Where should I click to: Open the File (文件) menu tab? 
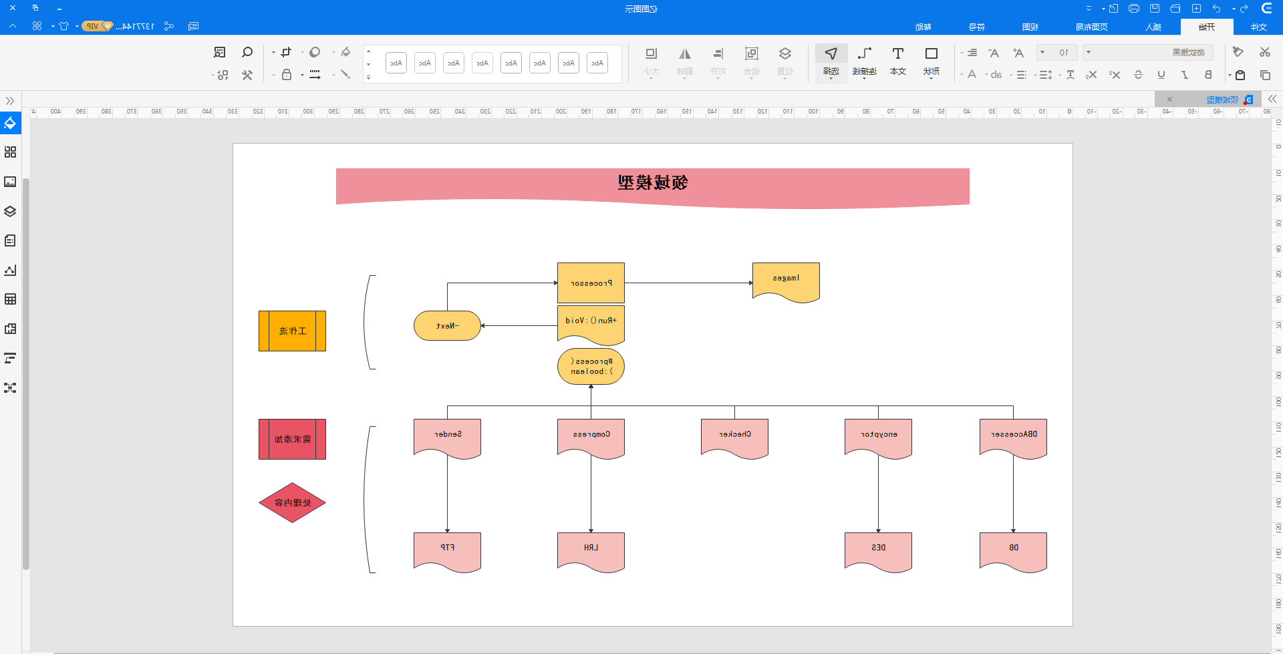[1259, 27]
